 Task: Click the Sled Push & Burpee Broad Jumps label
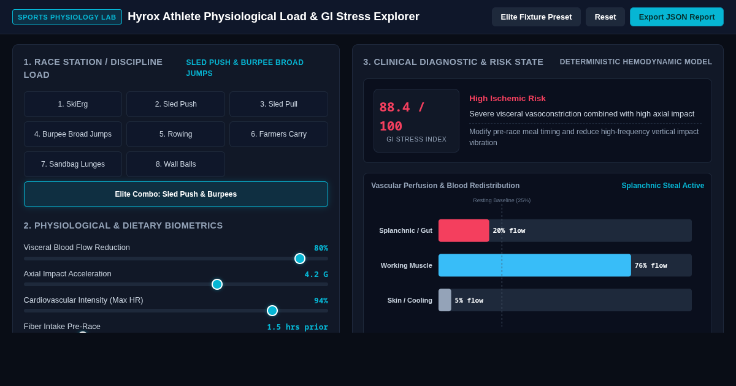coord(245,68)
